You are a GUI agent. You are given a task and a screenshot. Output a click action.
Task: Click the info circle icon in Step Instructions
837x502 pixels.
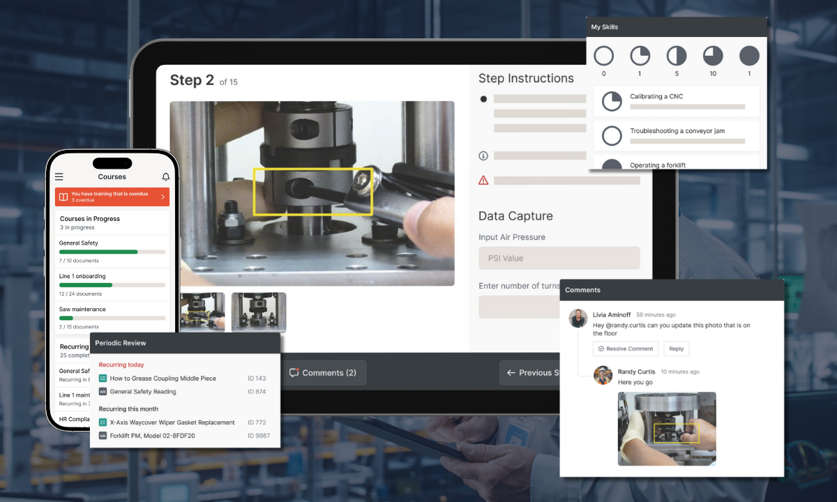pyautogui.click(x=483, y=155)
